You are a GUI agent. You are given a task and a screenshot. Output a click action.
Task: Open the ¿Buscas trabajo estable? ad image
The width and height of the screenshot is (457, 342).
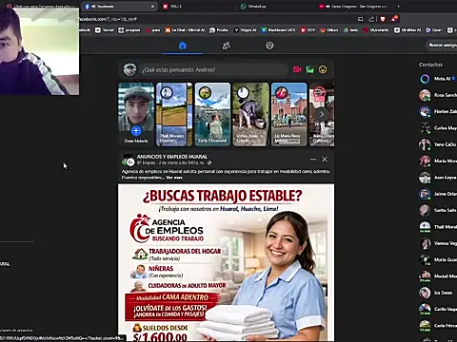tap(226, 262)
